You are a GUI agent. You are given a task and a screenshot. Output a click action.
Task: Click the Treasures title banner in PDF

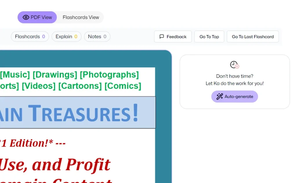click(x=78, y=112)
